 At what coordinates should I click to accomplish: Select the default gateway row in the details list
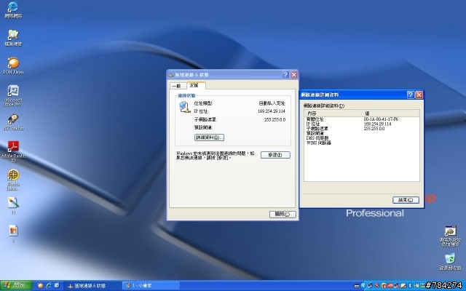[x=362, y=133]
